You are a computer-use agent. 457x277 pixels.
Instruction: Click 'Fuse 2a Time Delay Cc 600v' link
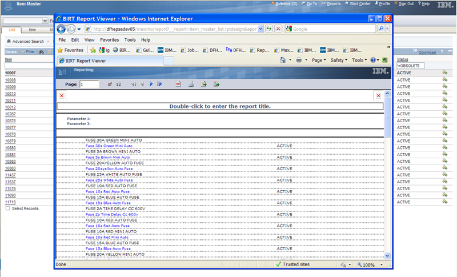[111, 214]
